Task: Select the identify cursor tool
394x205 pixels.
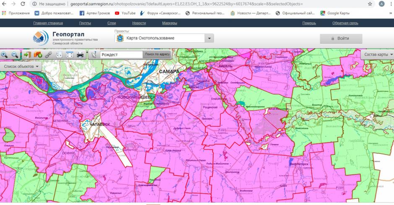Action: (x=94, y=54)
